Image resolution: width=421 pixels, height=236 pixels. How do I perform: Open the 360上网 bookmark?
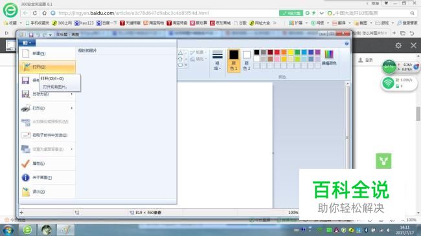pyautogui.click(x=62, y=23)
